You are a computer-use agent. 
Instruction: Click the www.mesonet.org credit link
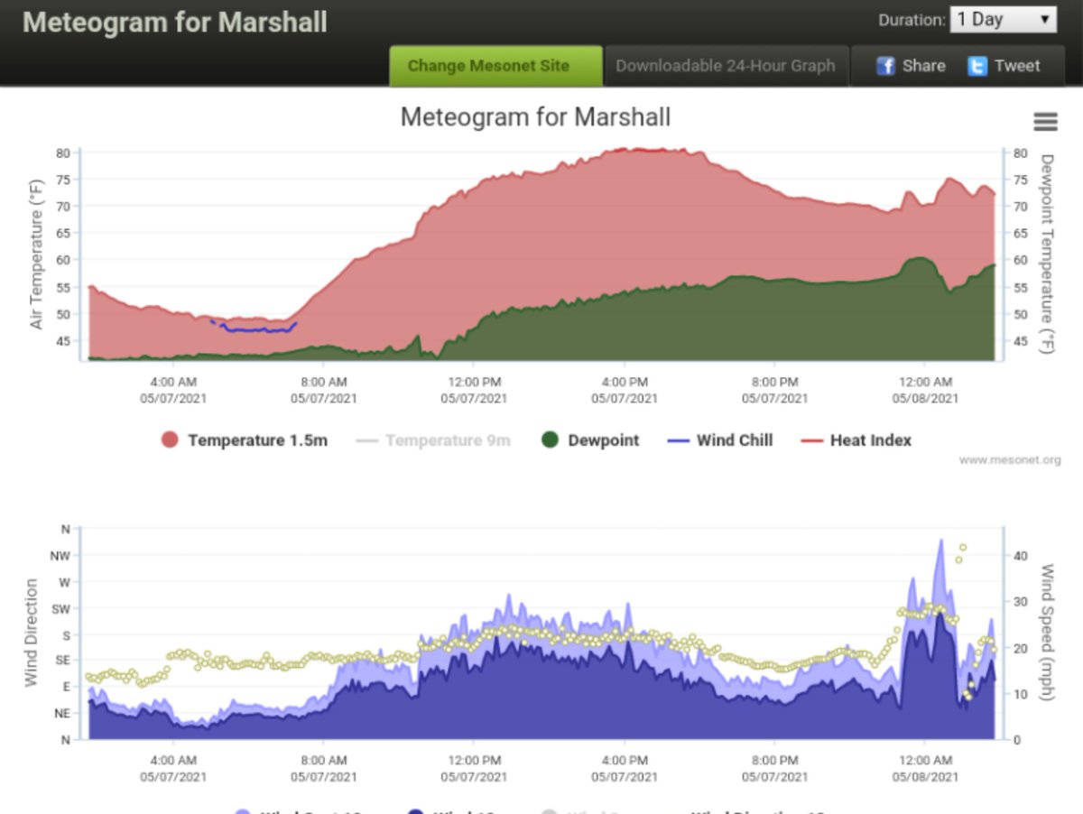(x=1010, y=460)
